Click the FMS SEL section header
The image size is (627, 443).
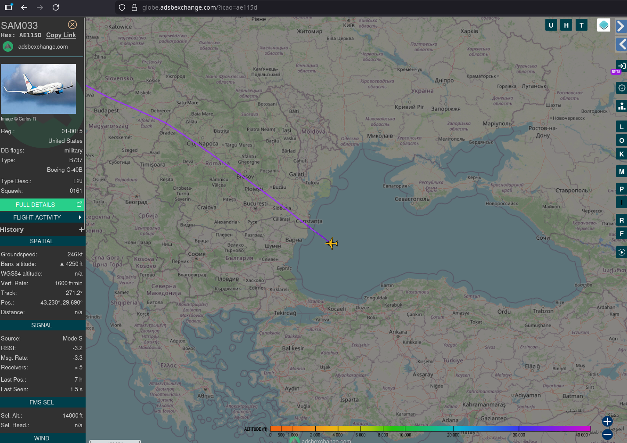coord(42,402)
